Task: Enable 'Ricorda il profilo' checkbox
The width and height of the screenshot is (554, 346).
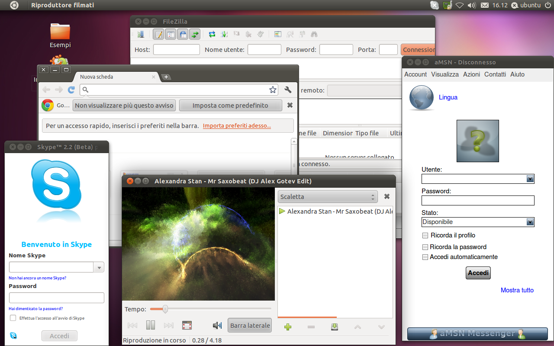Action: click(x=425, y=236)
